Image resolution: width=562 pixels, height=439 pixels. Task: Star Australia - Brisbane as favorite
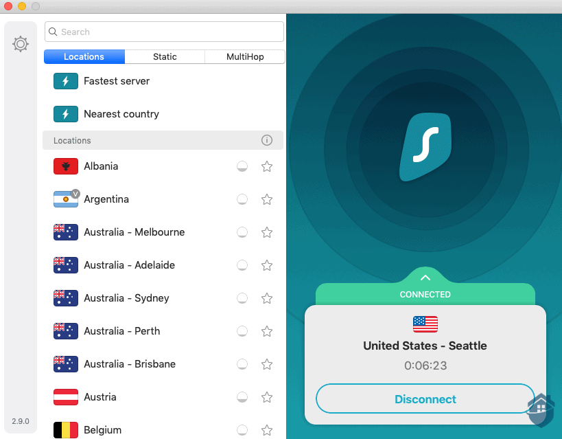267,364
